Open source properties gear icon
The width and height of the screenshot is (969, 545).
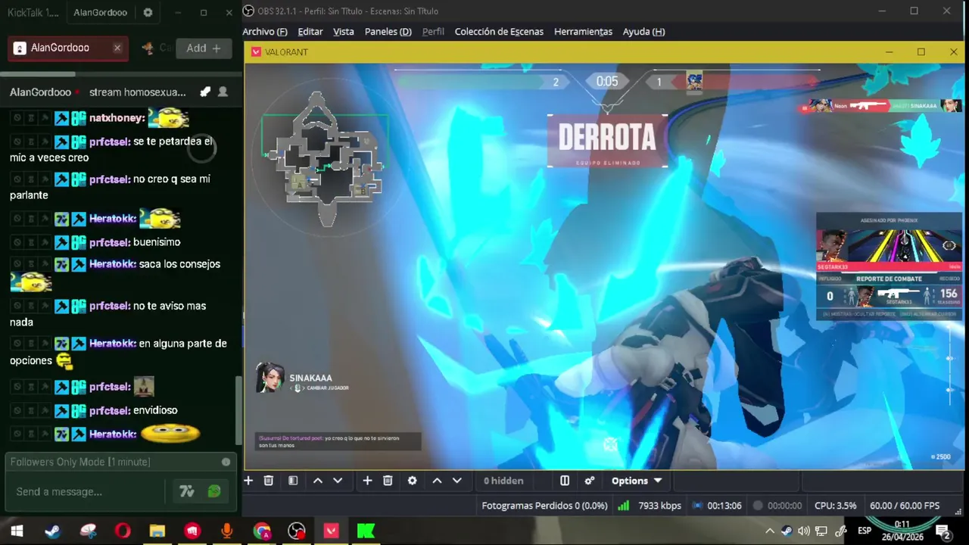tap(412, 481)
